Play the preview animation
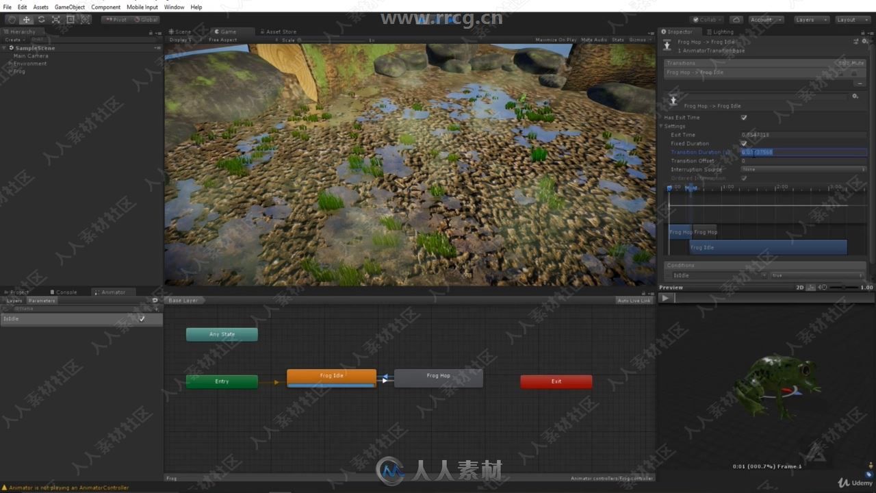This screenshot has height=493, width=876. click(665, 298)
